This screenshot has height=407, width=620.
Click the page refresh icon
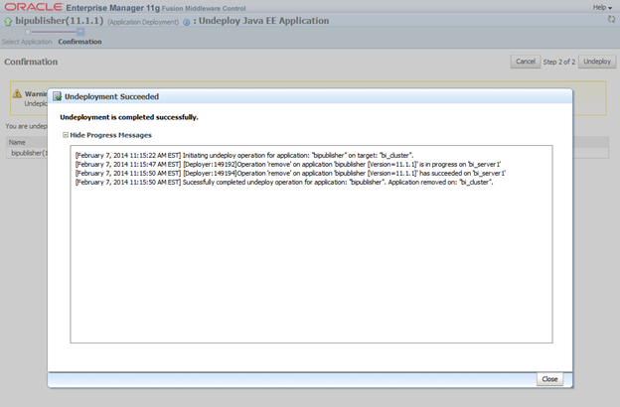[x=611, y=20]
